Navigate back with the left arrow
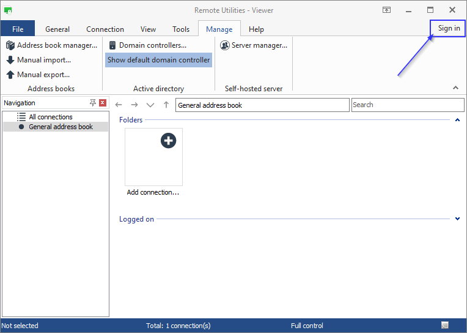This screenshot has height=333, width=467. point(119,105)
